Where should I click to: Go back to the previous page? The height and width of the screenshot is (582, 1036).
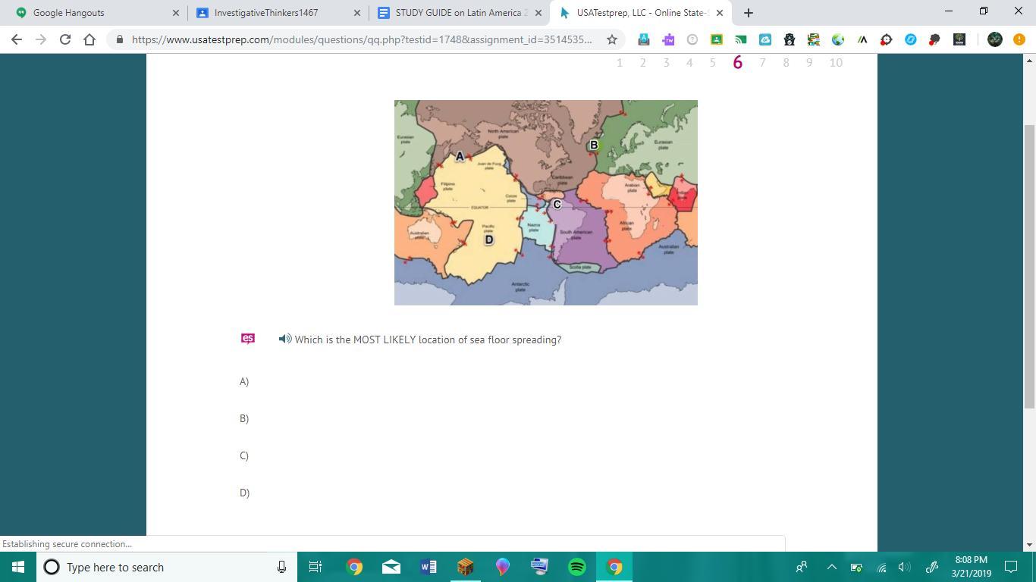pyautogui.click(x=17, y=39)
